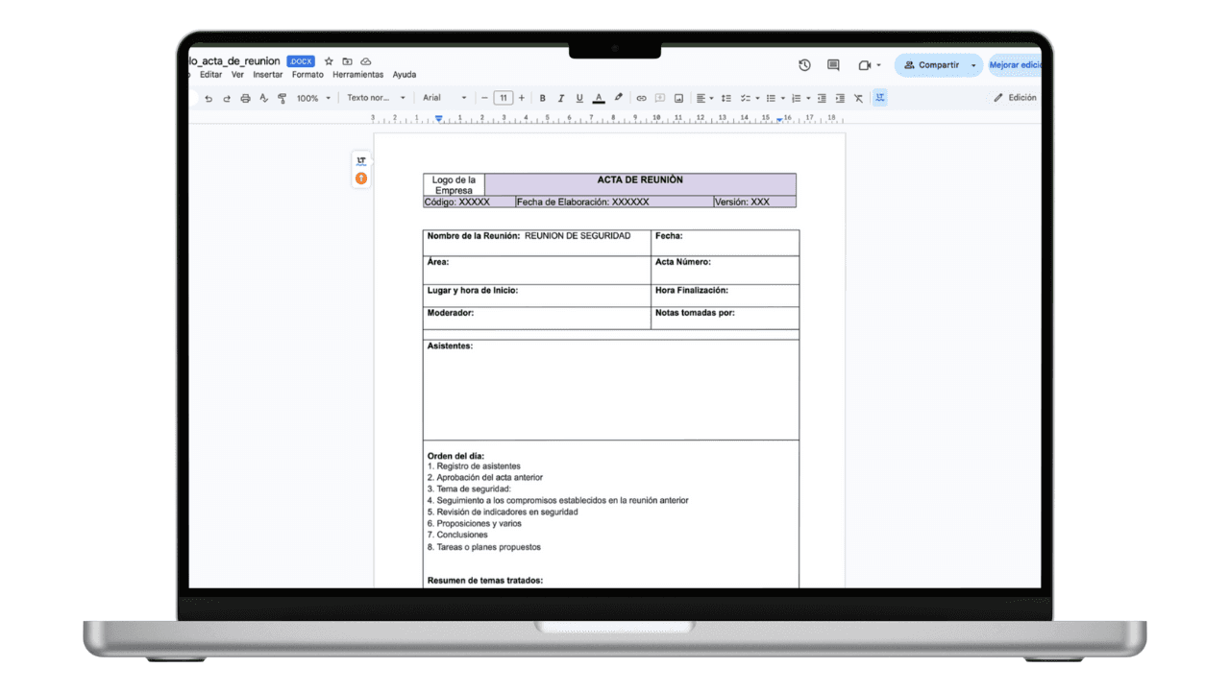Click the print icon in toolbar
Image resolution: width=1230 pixels, height=691 pixels.
click(245, 98)
